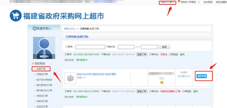Click 预付款支付 of order ZG-3500-202011218903
227x108 pixels.
82,97
